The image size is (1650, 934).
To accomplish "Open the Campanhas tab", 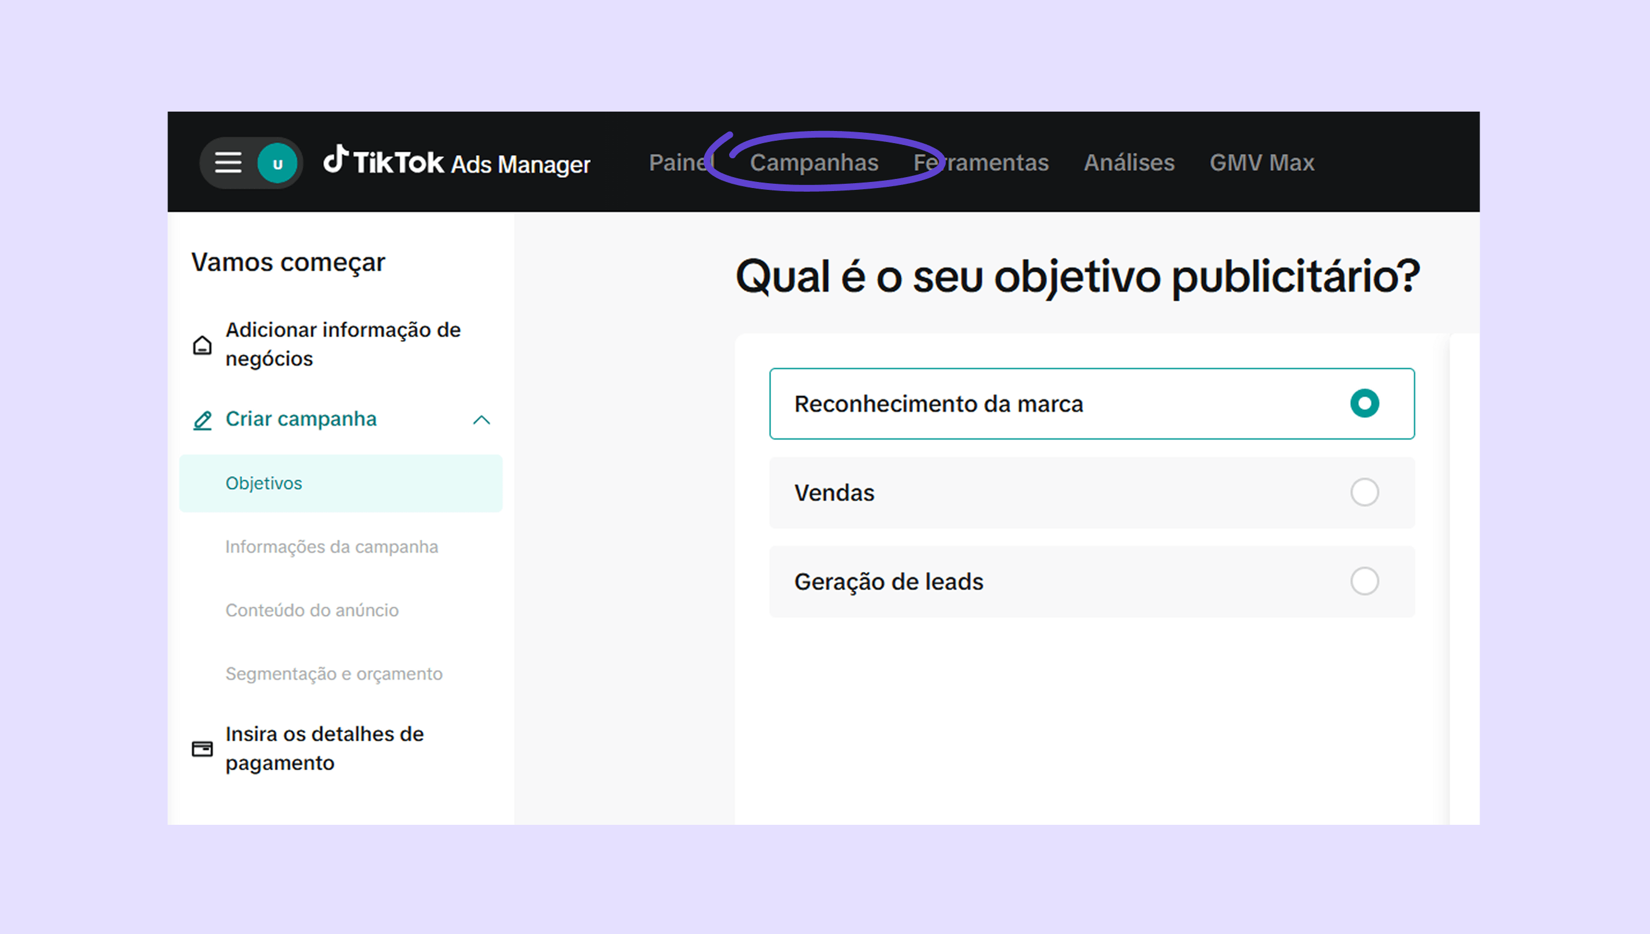I will click(x=813, y=163).
